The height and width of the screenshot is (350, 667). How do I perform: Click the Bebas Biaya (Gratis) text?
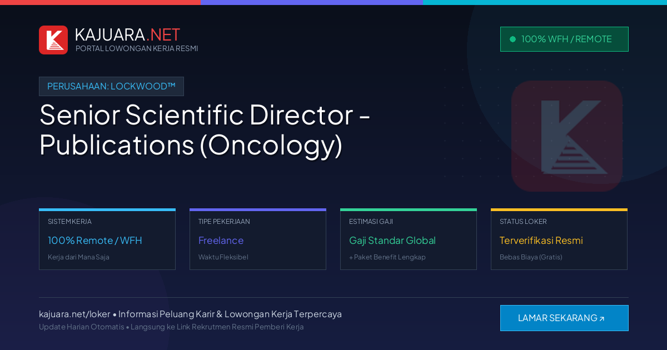coord(531,257)
